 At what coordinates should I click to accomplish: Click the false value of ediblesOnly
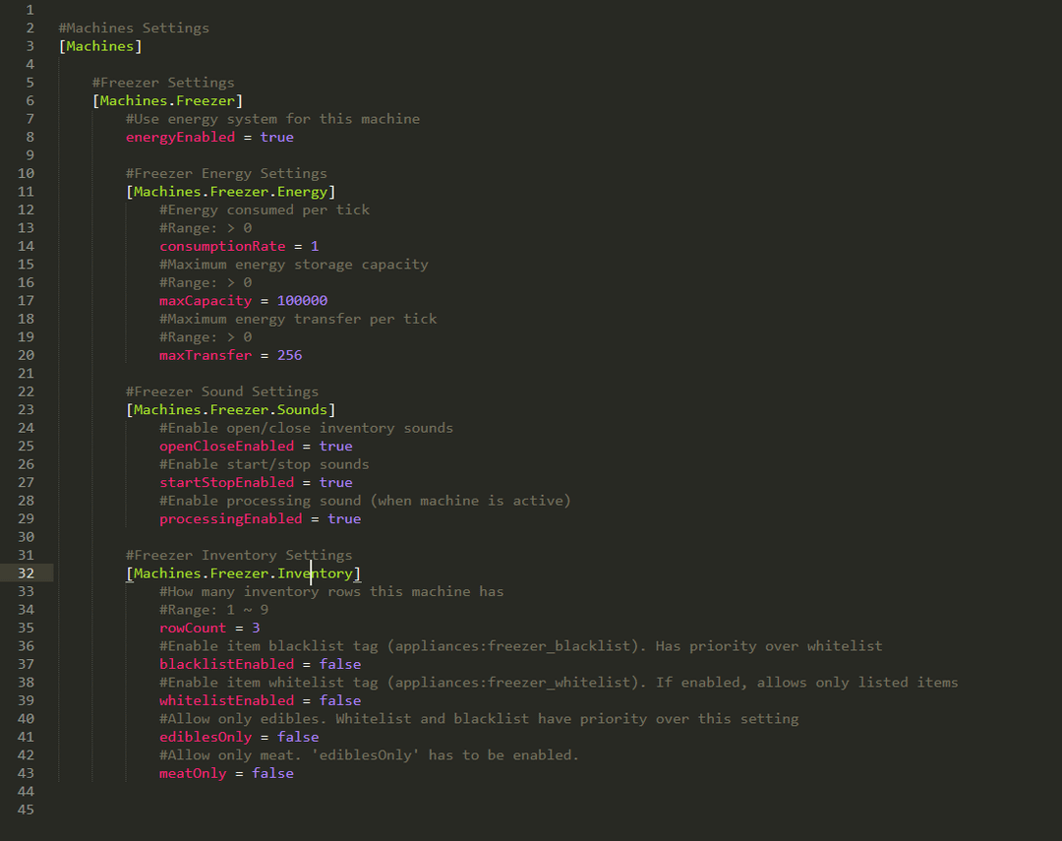297,738
